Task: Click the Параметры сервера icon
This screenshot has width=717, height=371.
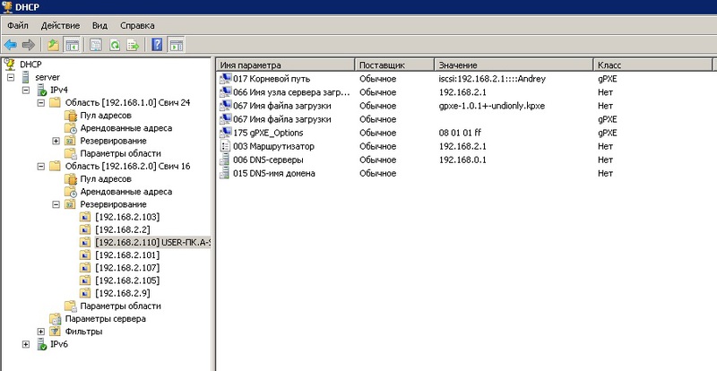Action: pyautogui.click(x=55, y=318)
